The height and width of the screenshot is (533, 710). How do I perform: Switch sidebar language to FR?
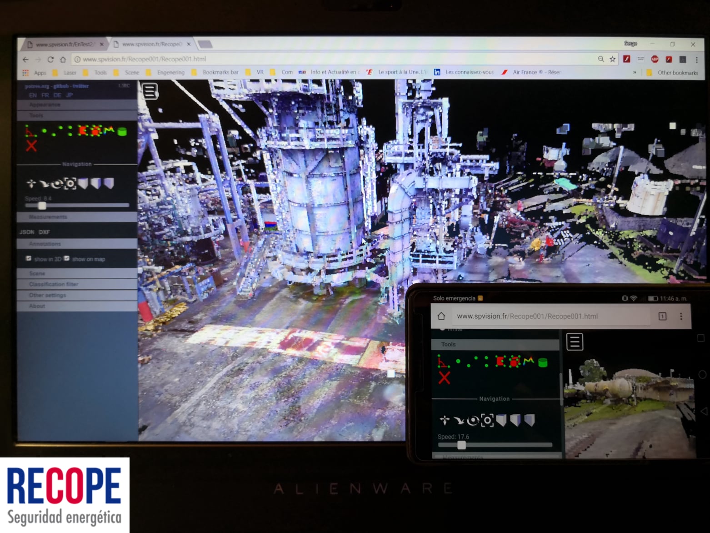pyautogui.click(x=45, y=95)
